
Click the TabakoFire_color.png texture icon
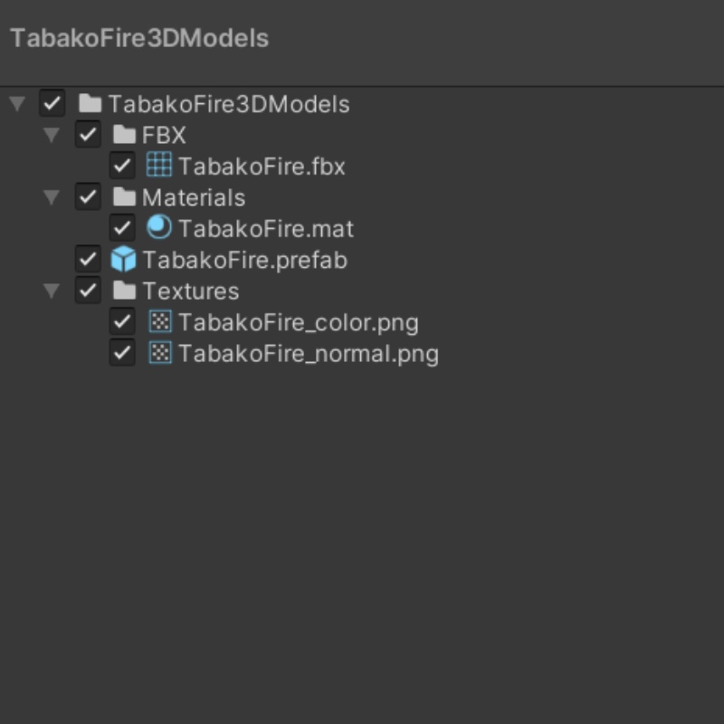pos(159,321)
